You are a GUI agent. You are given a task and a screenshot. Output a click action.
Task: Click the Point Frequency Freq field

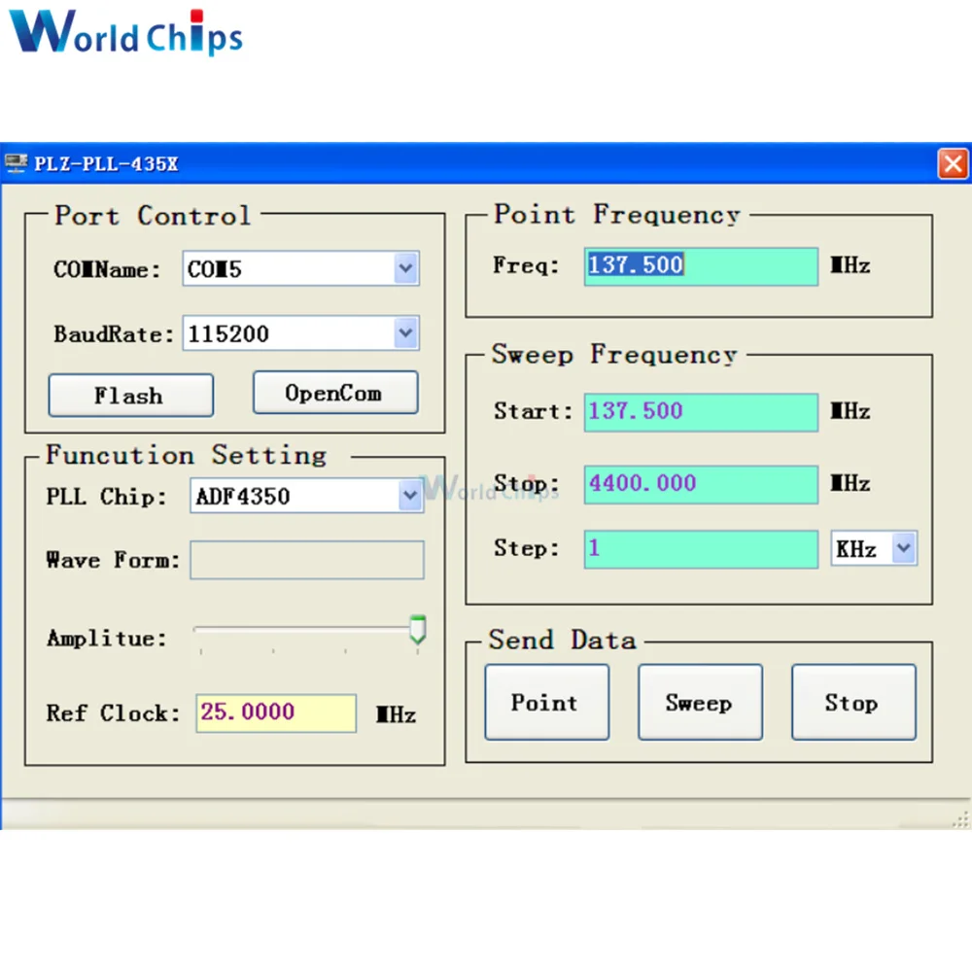pos(701,266)
